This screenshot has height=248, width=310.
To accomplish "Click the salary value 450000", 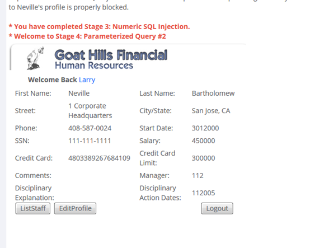I will coord(203,141).
